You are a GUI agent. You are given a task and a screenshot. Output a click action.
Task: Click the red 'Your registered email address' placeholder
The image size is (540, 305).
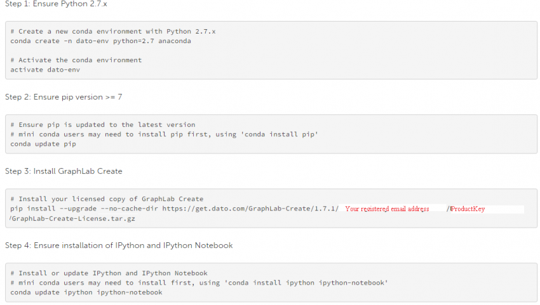point(387,209)
